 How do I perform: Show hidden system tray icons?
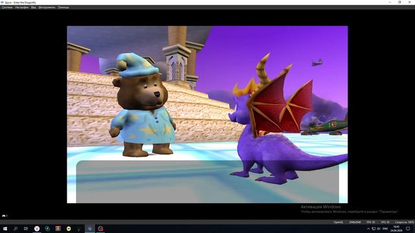pos(368,228)
